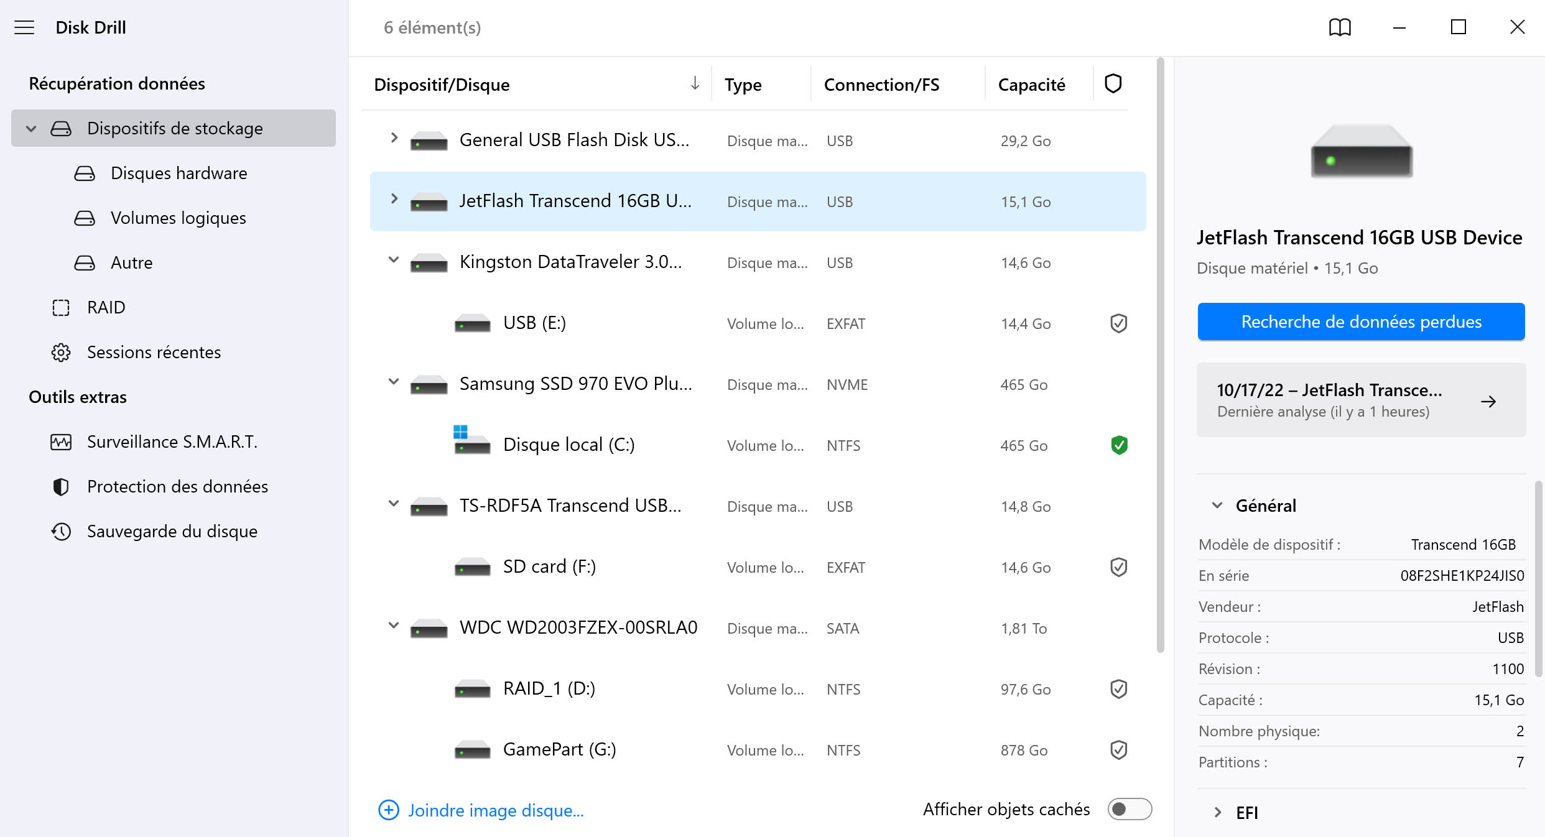Click the RAID dashed-square icon in sidebar

tap(61, 308)
